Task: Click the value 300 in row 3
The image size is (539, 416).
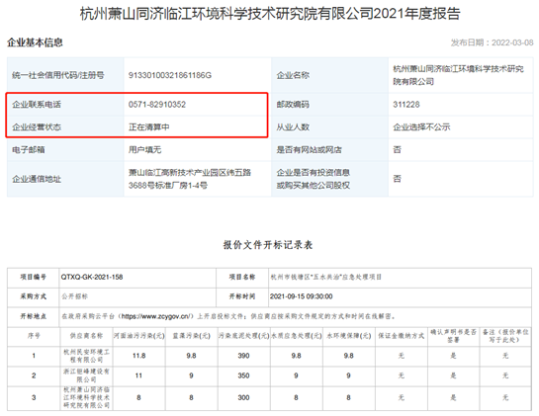Action: 243,397
